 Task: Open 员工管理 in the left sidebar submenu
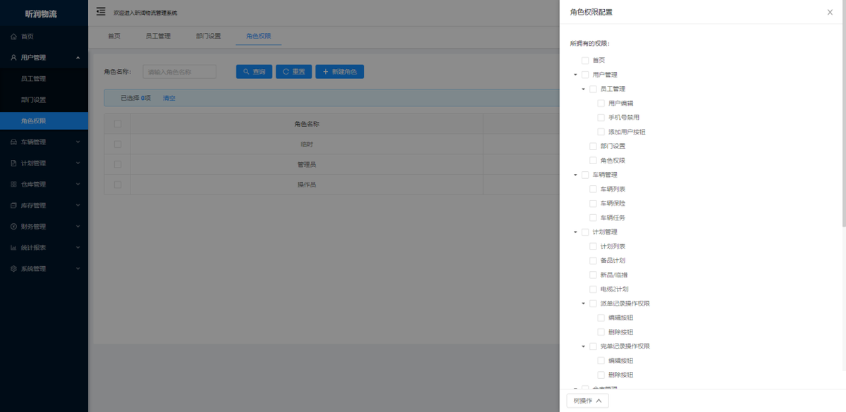click(x=33, y=79)
